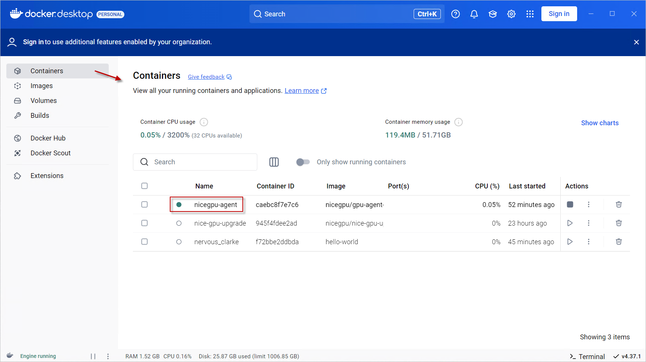Start the nice-gpu-upgrade container
Screen dimensions: 646x362
(570, 223)
